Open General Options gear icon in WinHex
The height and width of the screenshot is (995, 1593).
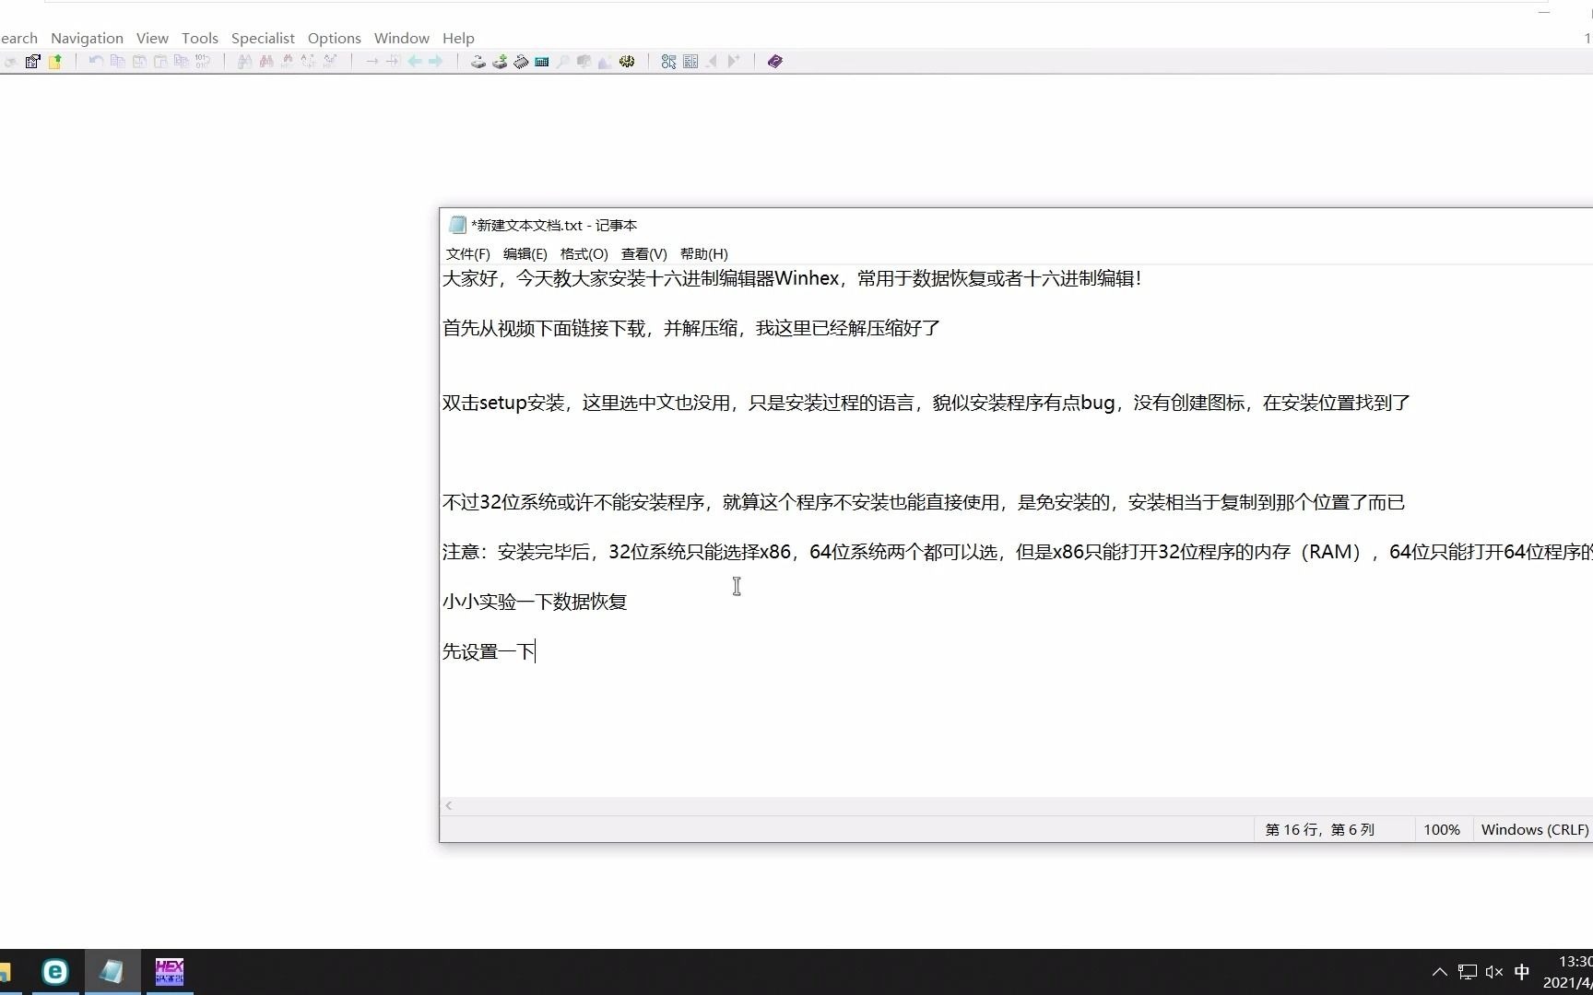[627, 62]
